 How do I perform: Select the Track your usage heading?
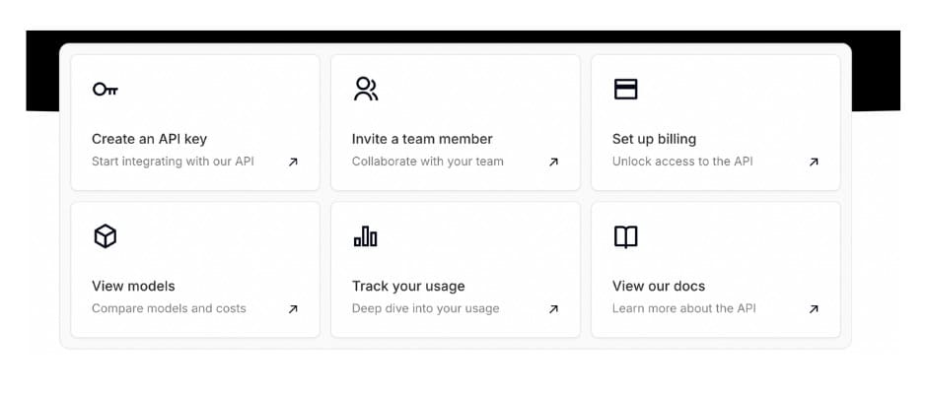[x=408, y=287]
